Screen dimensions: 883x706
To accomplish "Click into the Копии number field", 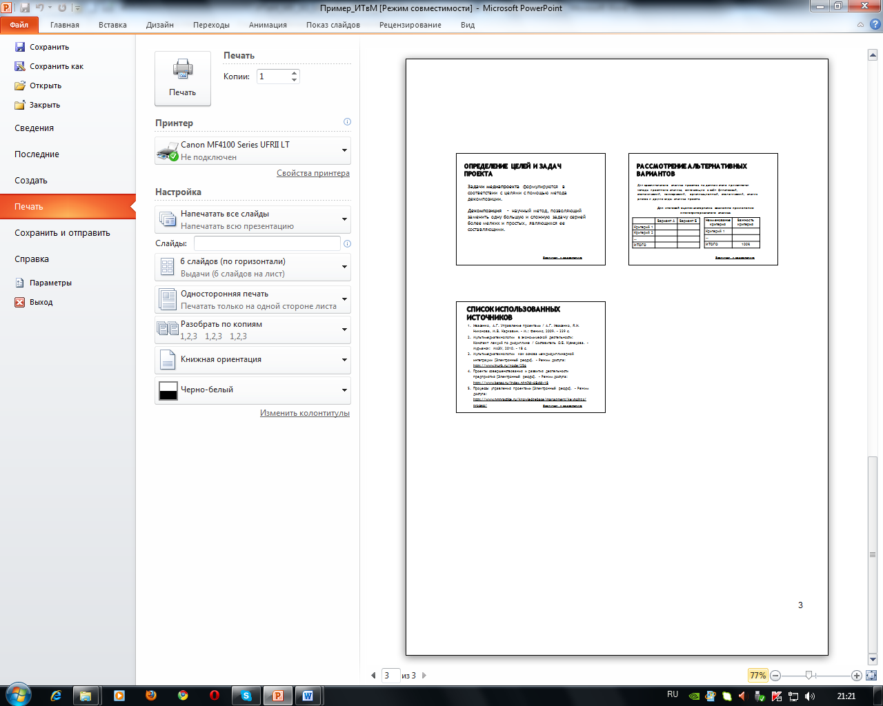I will [x=273, y=77].
